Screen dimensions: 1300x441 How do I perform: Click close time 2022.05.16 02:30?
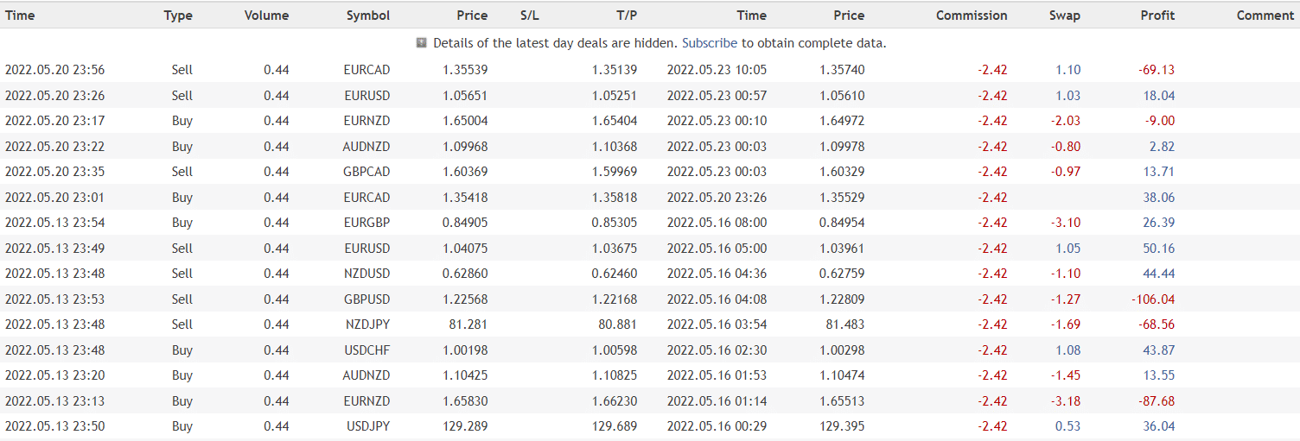pos(717,350)
